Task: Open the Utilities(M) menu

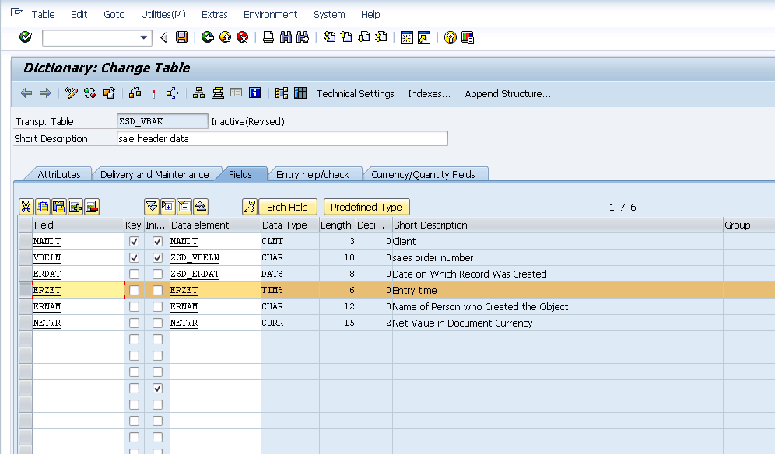Action: click(x=163, y=14)
